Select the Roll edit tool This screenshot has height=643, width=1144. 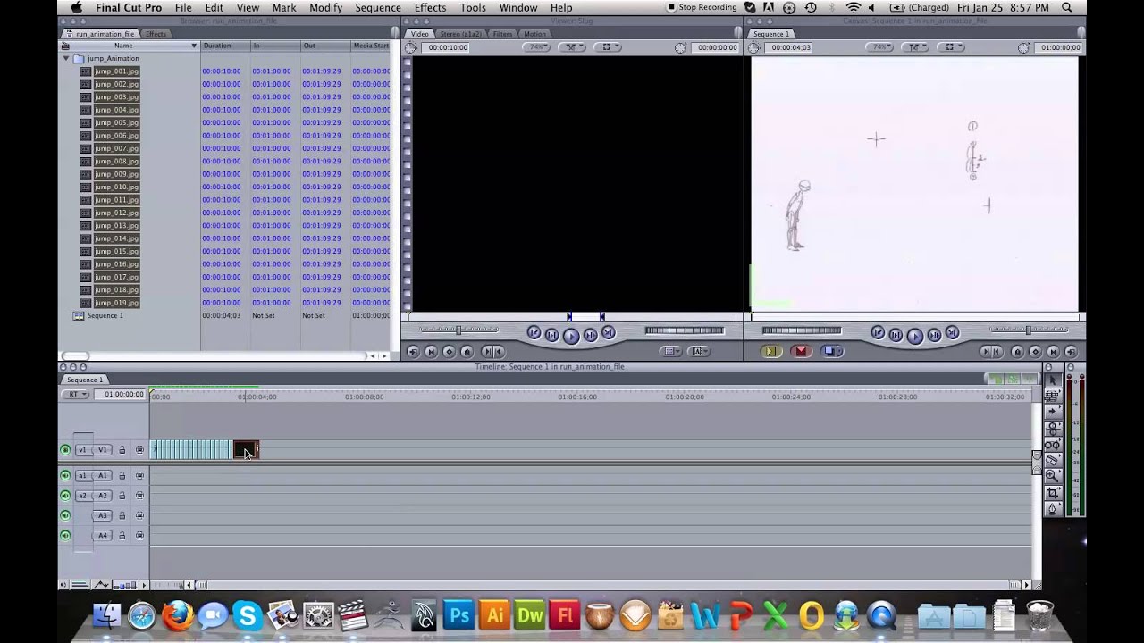(1052, 428)
